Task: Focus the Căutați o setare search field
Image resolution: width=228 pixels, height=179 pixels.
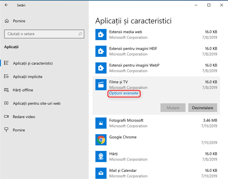Action: pyautogui.click(x=40, y=34)
